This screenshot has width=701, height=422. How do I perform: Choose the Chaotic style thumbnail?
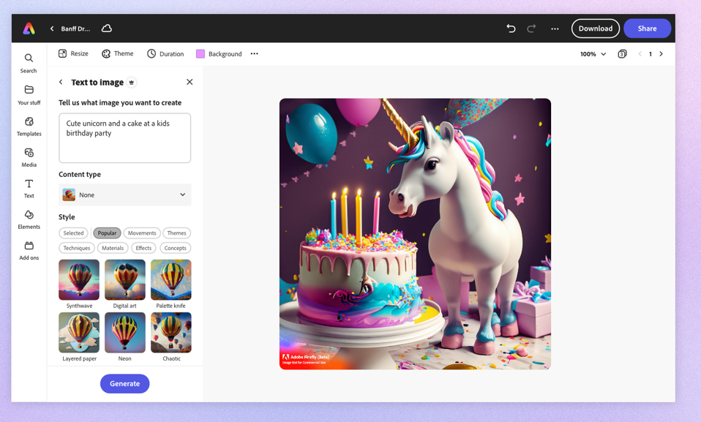[x=170, y=333]
